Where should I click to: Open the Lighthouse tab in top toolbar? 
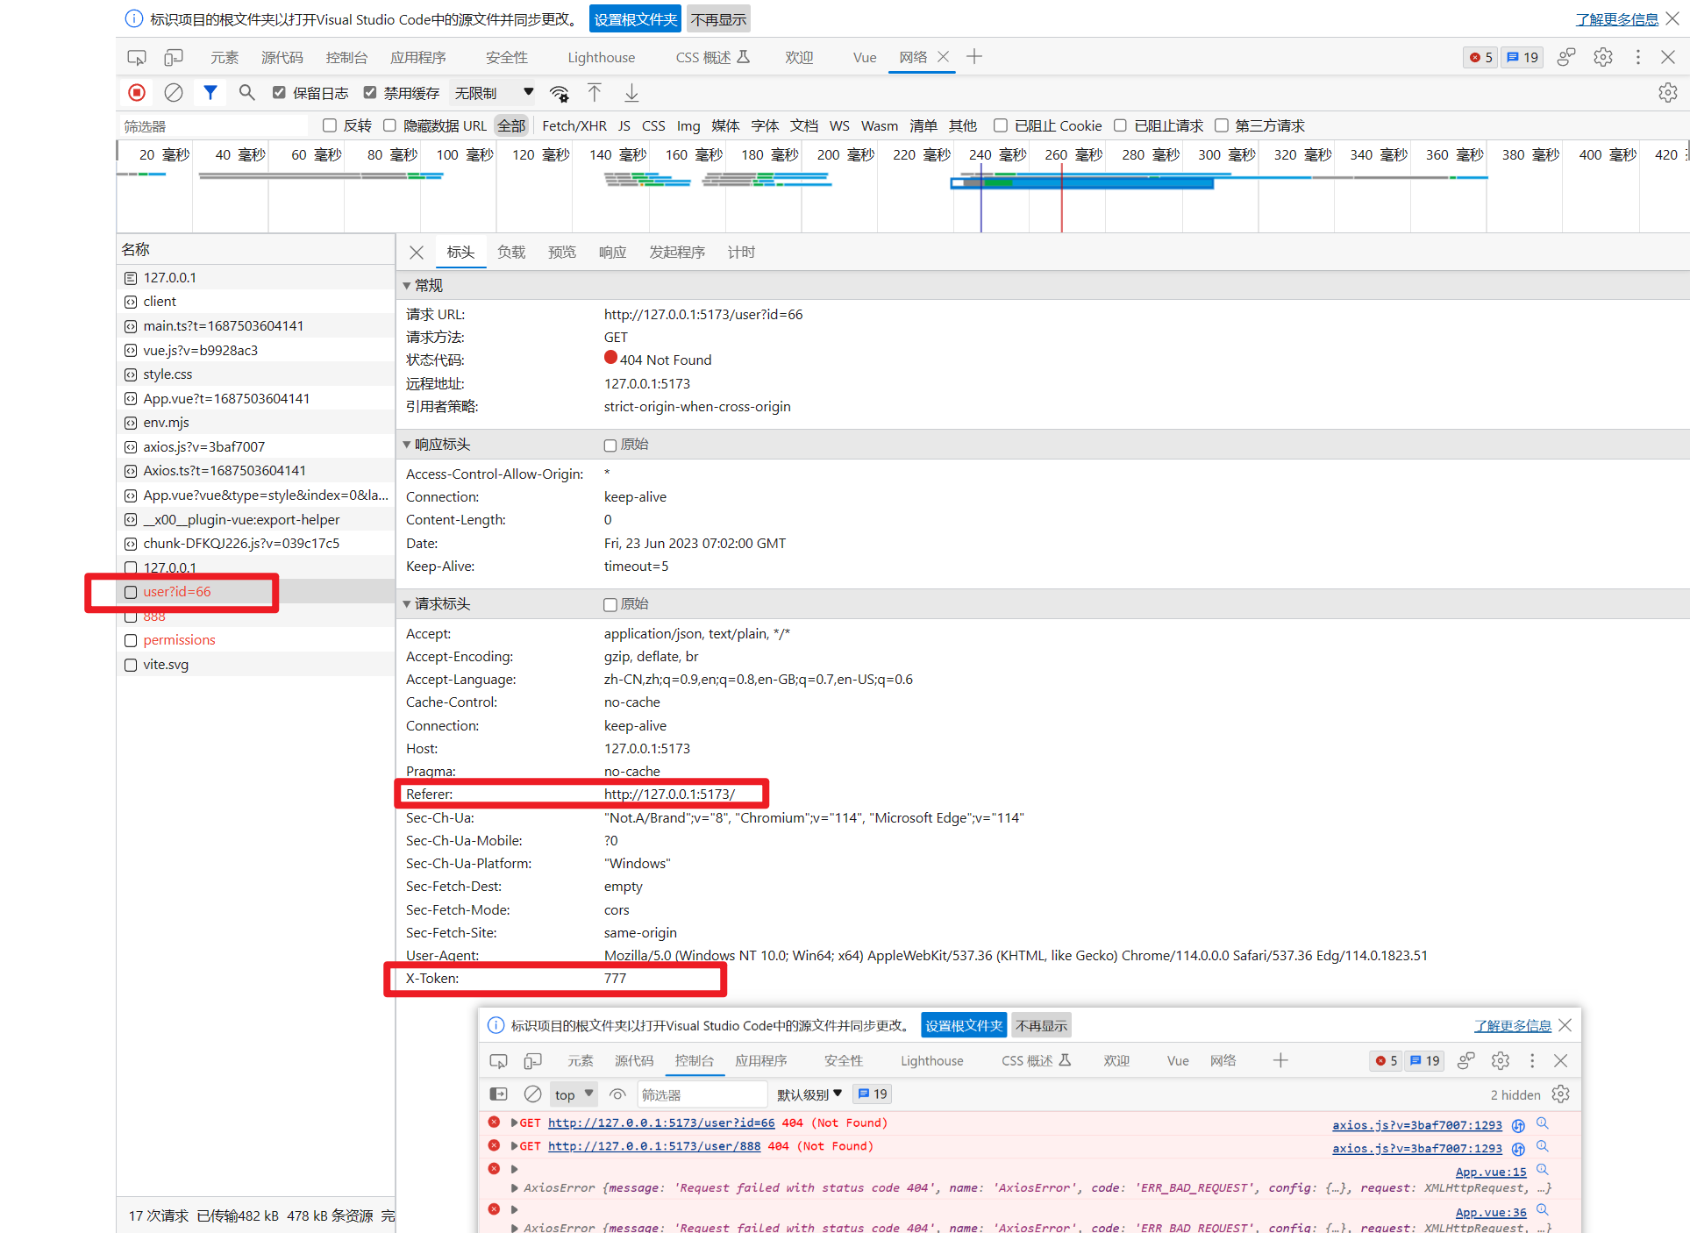coord(602,58)
